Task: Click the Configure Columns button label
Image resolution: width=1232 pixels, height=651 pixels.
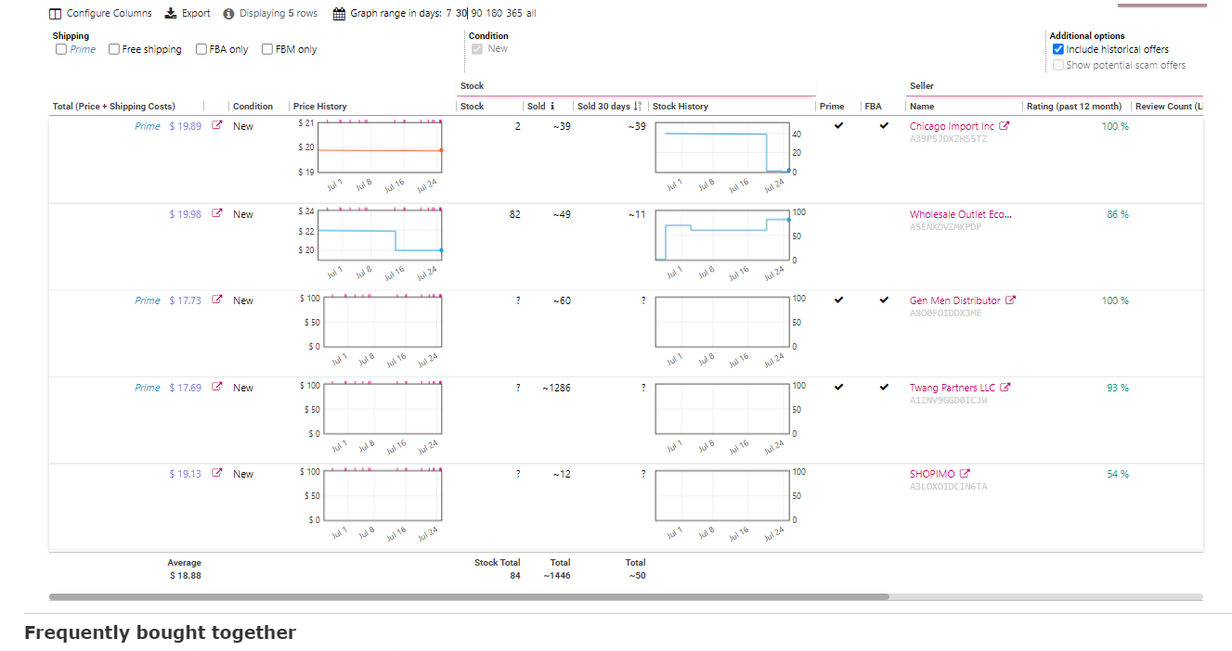Action: [110, 14]
